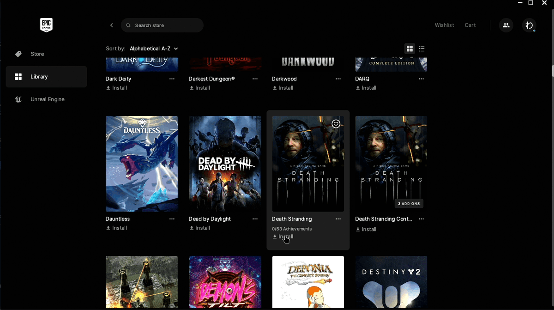This screenshot has height=310, width=554.
Task: Install DARQ
Action: coord(366,88)
